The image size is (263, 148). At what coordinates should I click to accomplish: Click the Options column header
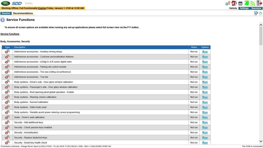(205, 47)
